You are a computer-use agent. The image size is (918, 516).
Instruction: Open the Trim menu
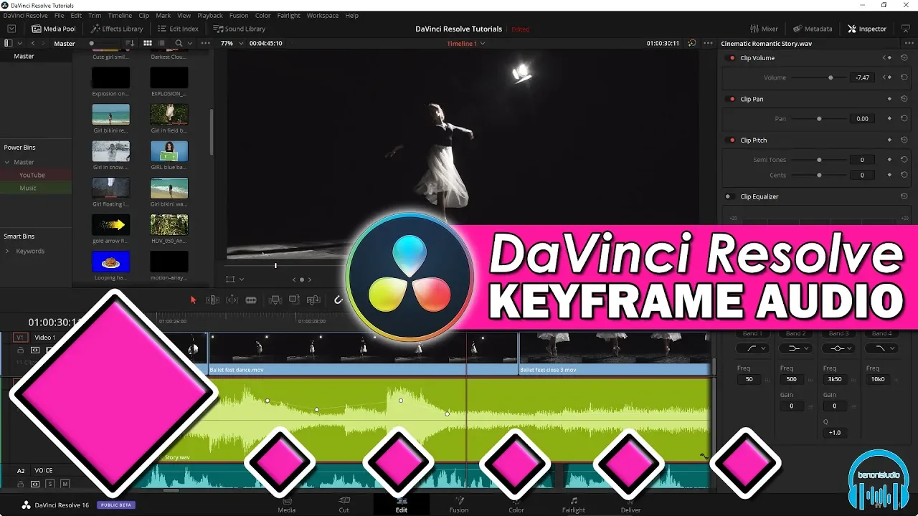tap(95, 15)
